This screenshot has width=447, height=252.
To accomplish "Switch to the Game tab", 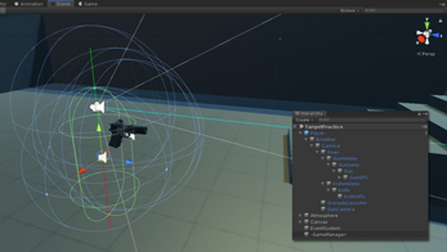I will [88, 4].
